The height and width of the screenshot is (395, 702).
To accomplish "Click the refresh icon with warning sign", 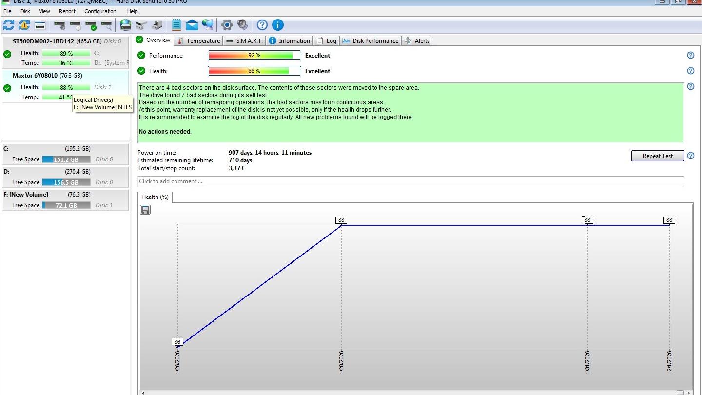I will coord(24,25).
